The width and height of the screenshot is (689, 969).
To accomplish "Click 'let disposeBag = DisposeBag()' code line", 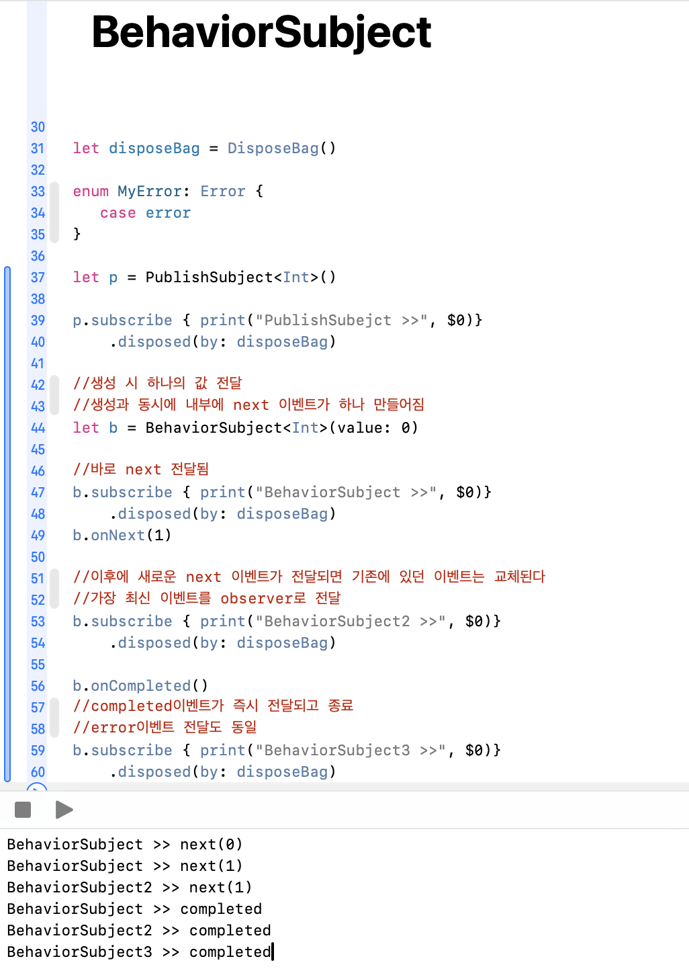I will [204, 149].
